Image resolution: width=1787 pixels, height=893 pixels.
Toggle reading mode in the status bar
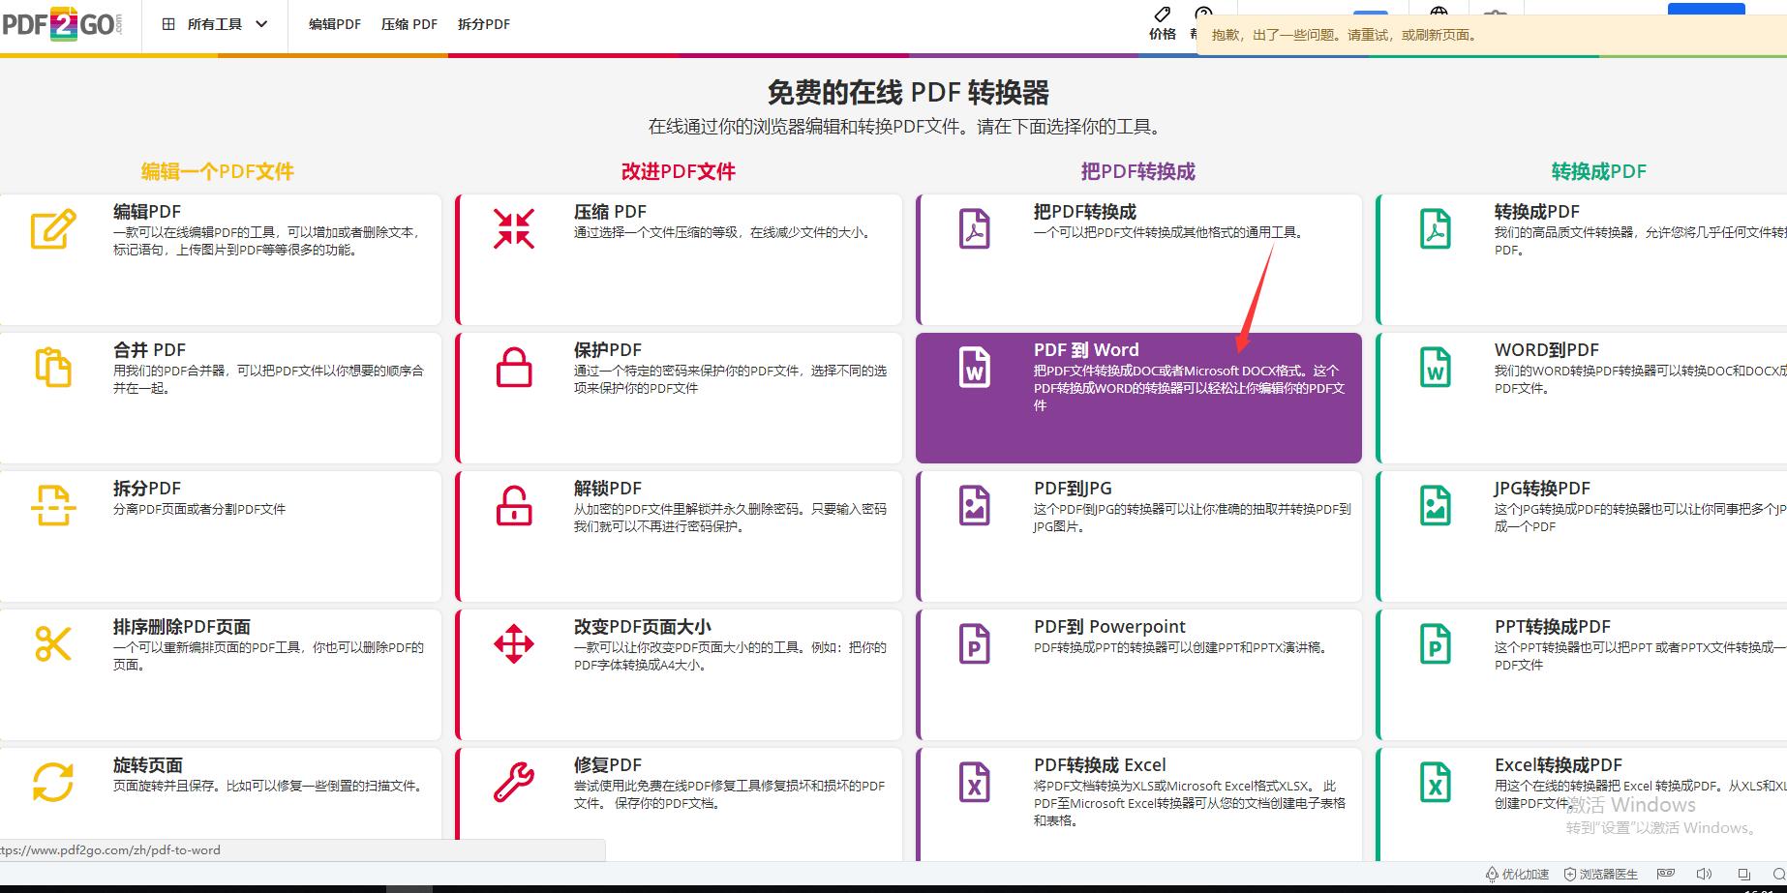tap(1664, 874)
